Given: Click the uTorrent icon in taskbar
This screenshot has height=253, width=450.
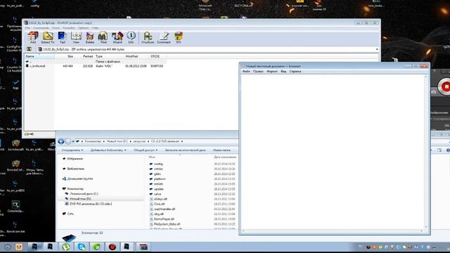Looking at the screenshot, I should point(66,247).
